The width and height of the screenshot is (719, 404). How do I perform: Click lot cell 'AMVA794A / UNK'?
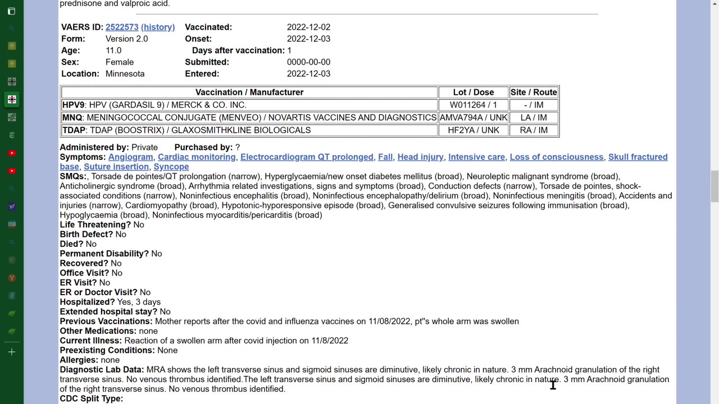474,117
